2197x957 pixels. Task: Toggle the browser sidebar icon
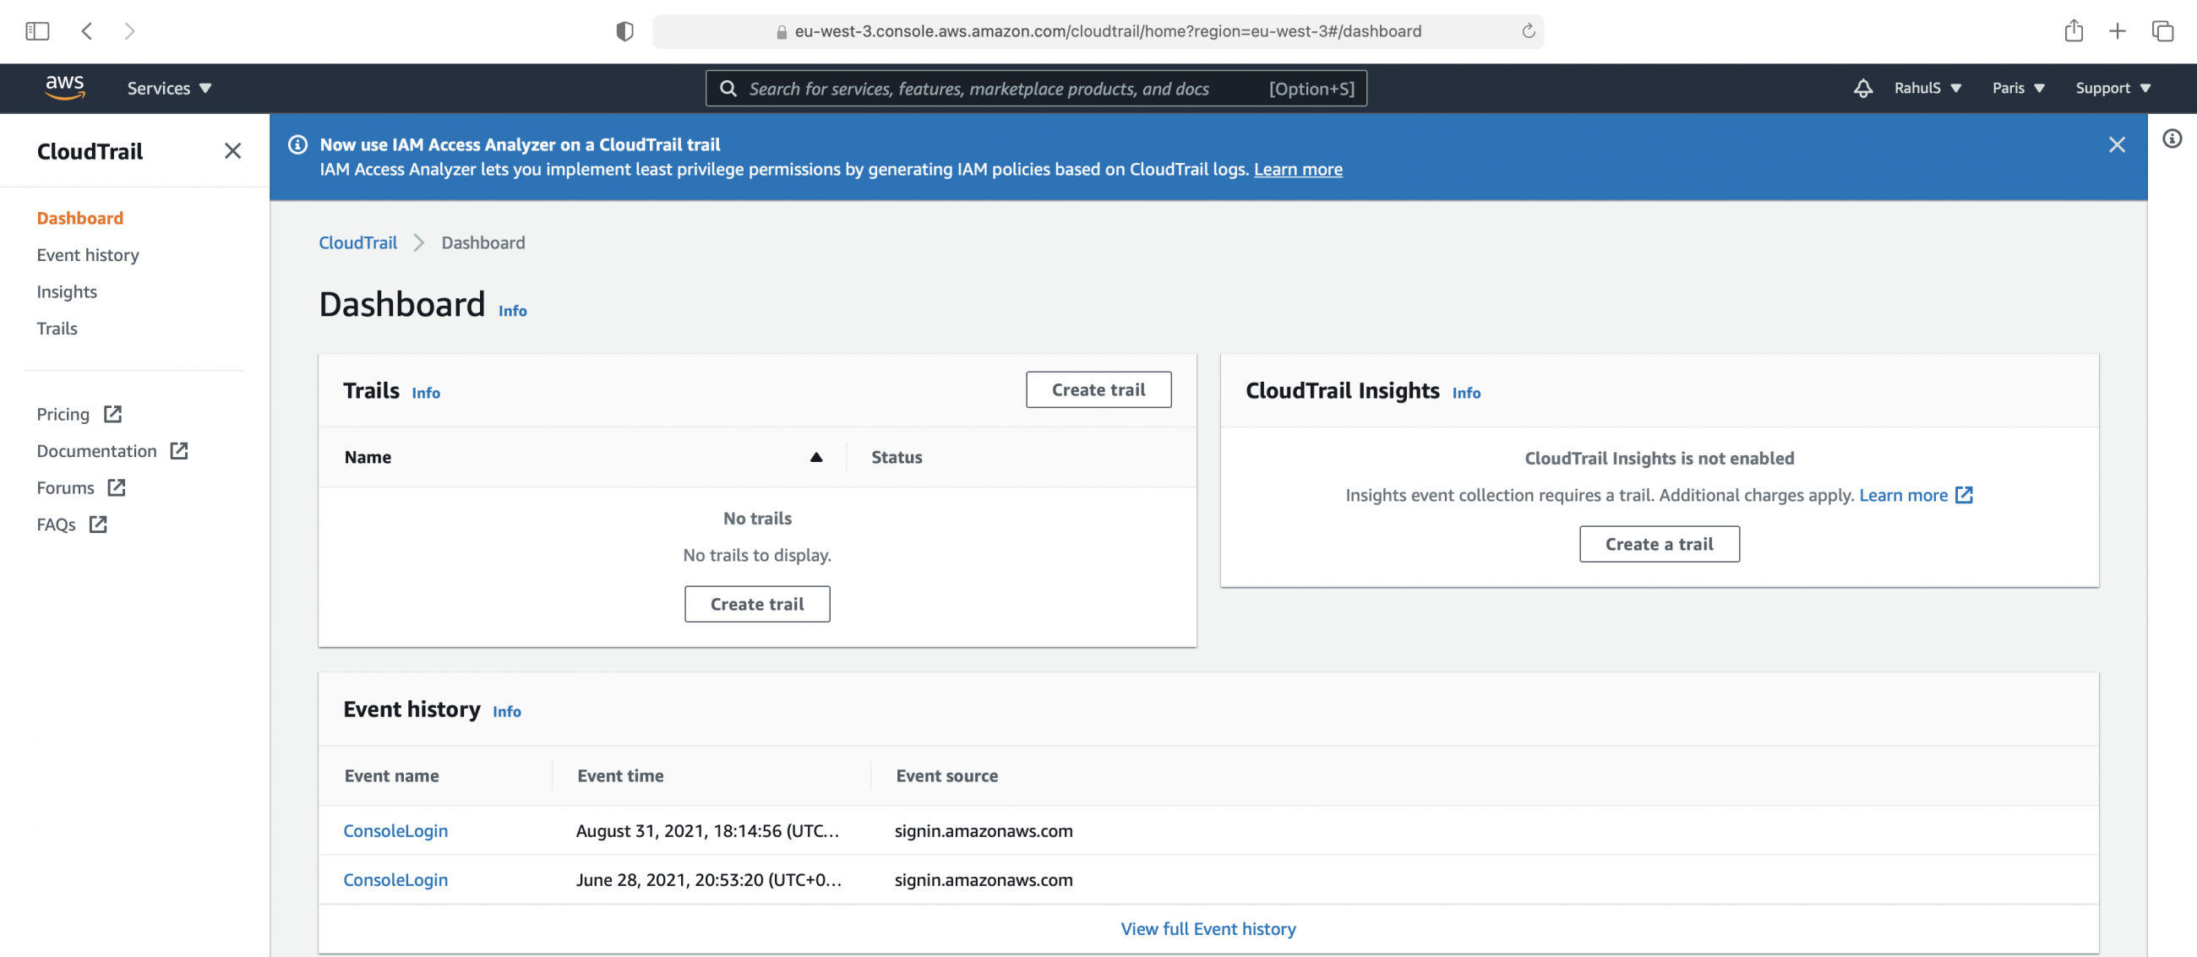click(35, 30)
